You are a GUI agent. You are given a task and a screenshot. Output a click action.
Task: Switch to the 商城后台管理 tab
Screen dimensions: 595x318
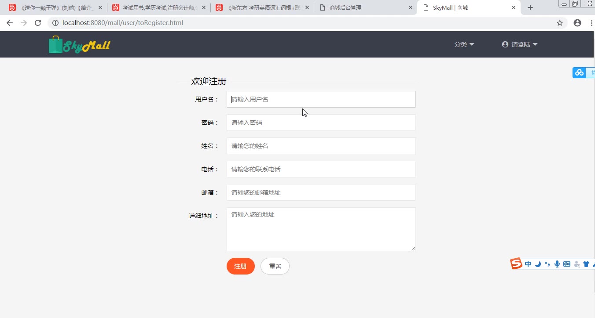coord(365,7)
